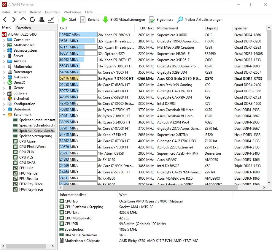Click the Forward navigation arrow
The height and width of the screenshot is (250, 272).
(14, 20)
